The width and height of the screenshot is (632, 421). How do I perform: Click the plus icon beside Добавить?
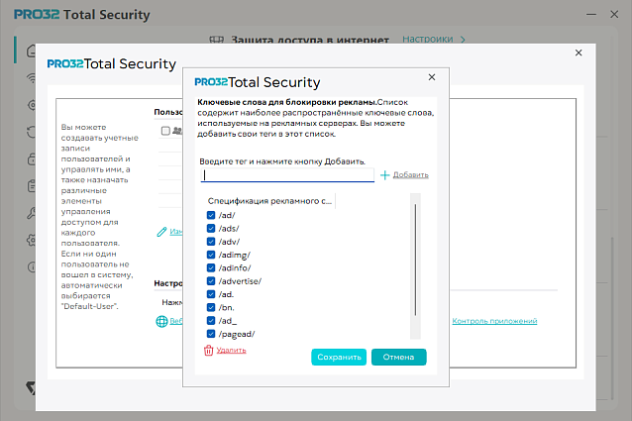[385, 175]
